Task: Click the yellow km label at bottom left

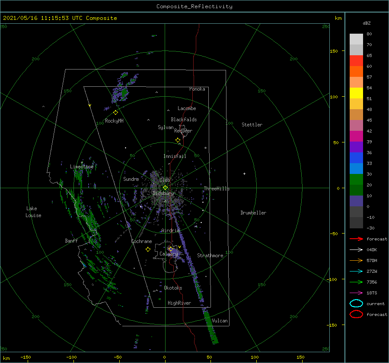Action: tap(6, 358)
